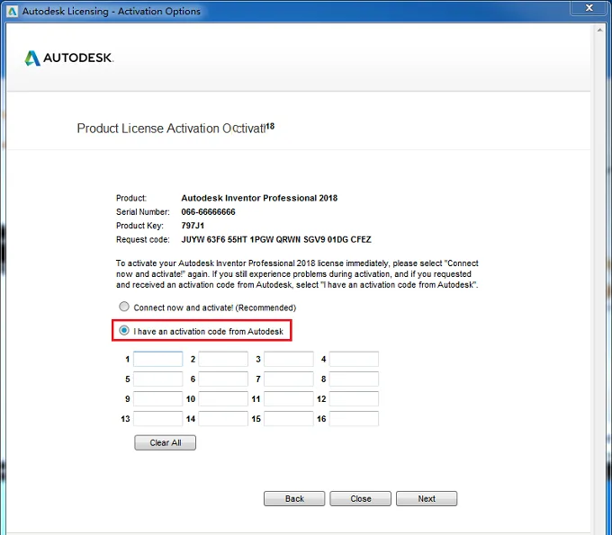Click the Clear All button
Viewport: 612px width, 535px height.
[165, 443]
